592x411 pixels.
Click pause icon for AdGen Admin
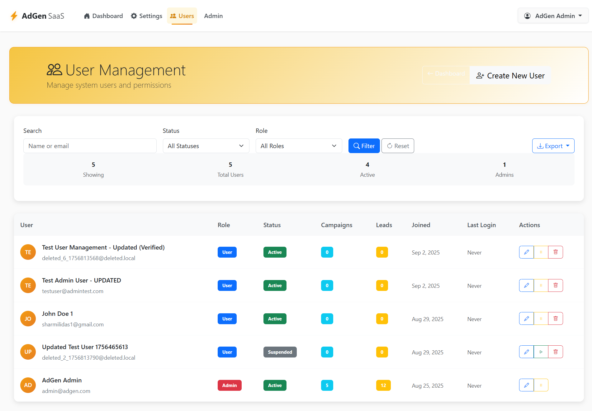tap(541, 385)
